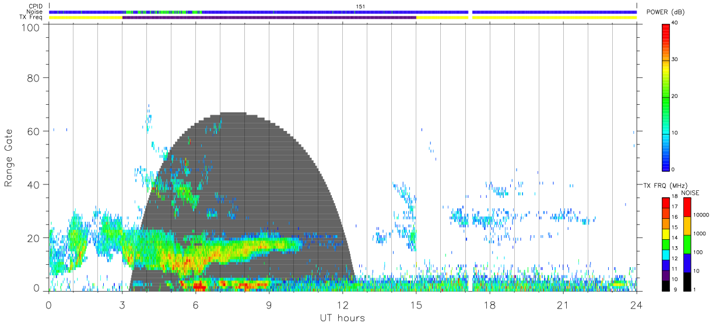Pick the green band of POWER colorbar
Screen dimensions: 716x330
(x=666, y=102)
